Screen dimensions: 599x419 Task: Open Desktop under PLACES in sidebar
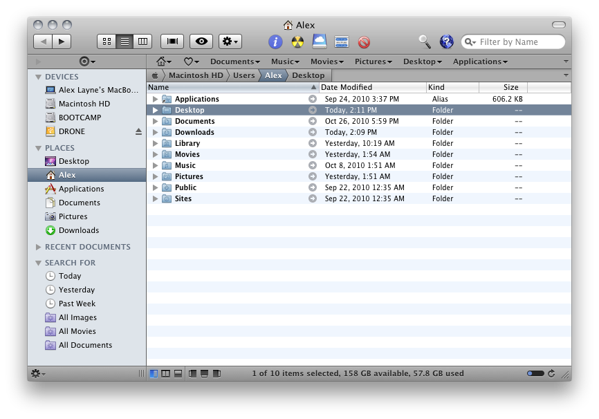coord(86,161)
